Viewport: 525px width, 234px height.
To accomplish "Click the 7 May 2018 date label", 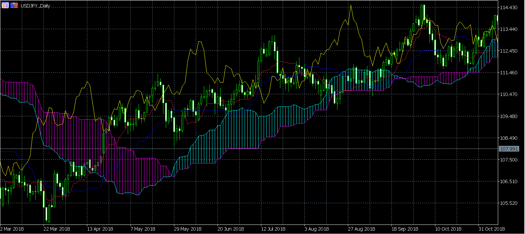I will [x=143, y=229].
